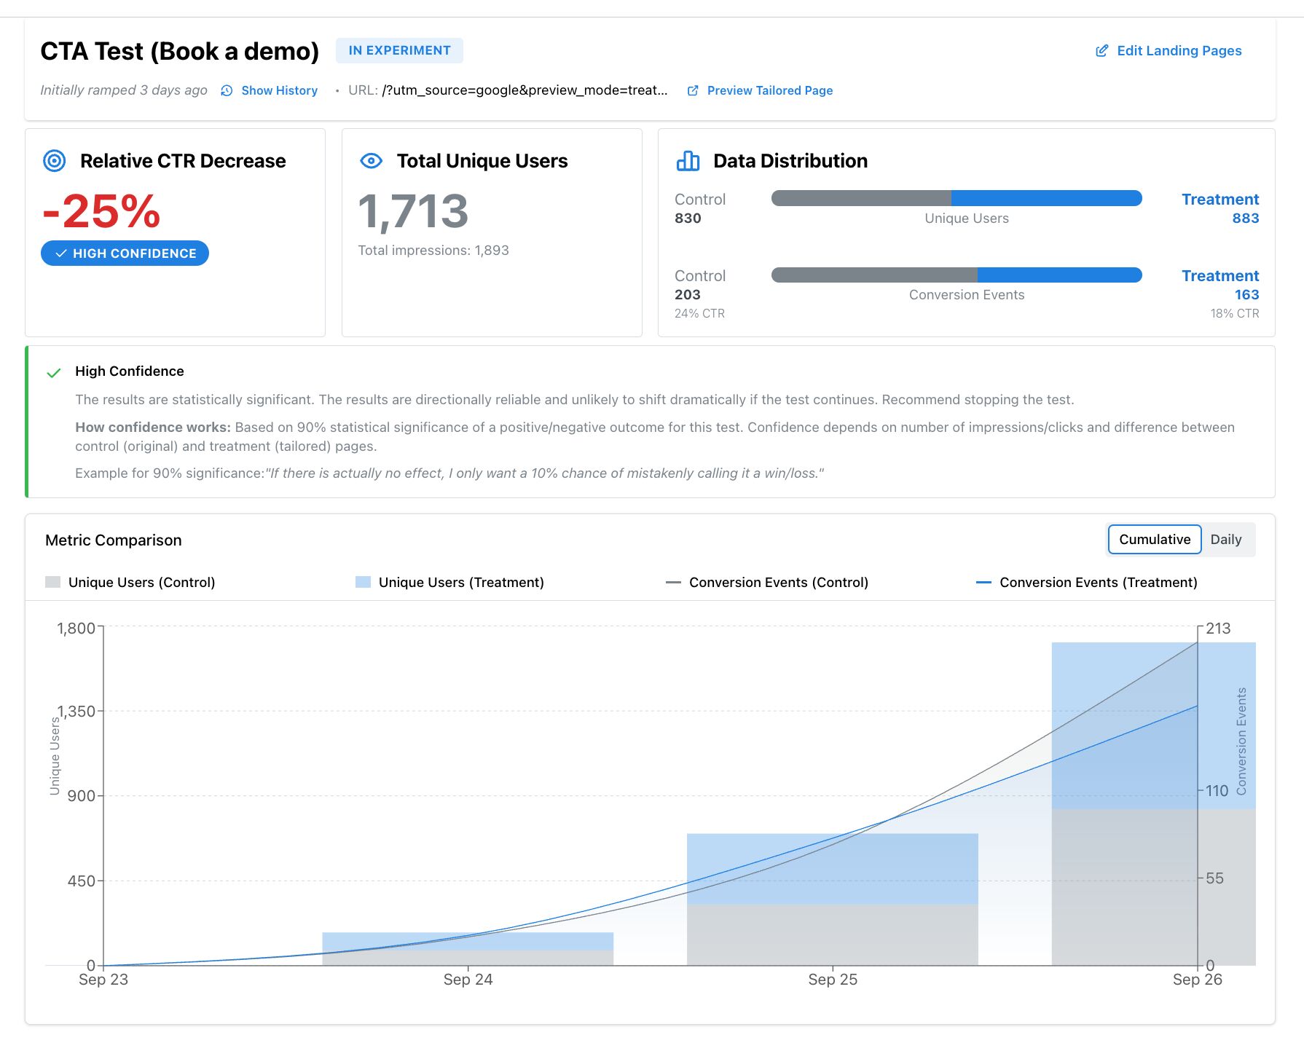Click the checkmark inside the HIGH CONFIDENCE badge
Screen dimensions: 1304x1059
(x=60, y=253)
